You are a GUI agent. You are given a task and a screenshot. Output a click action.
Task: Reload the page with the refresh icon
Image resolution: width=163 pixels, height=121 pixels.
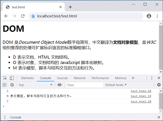pos(23,16)
